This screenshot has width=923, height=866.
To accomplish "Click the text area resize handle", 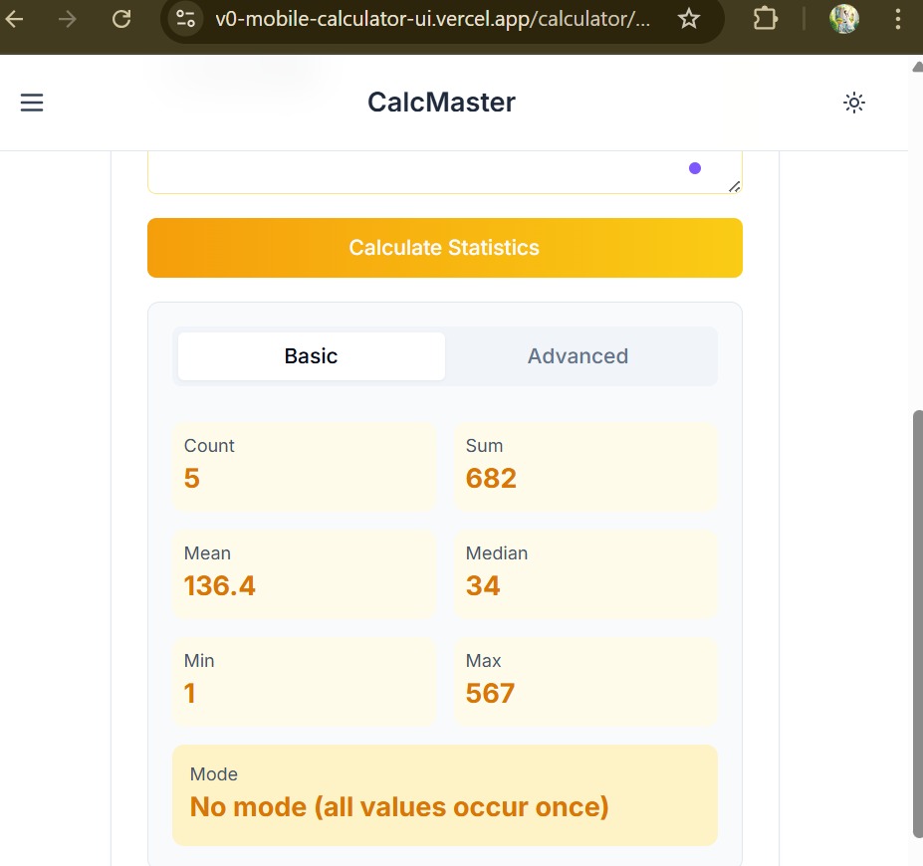I will [735, 186].
